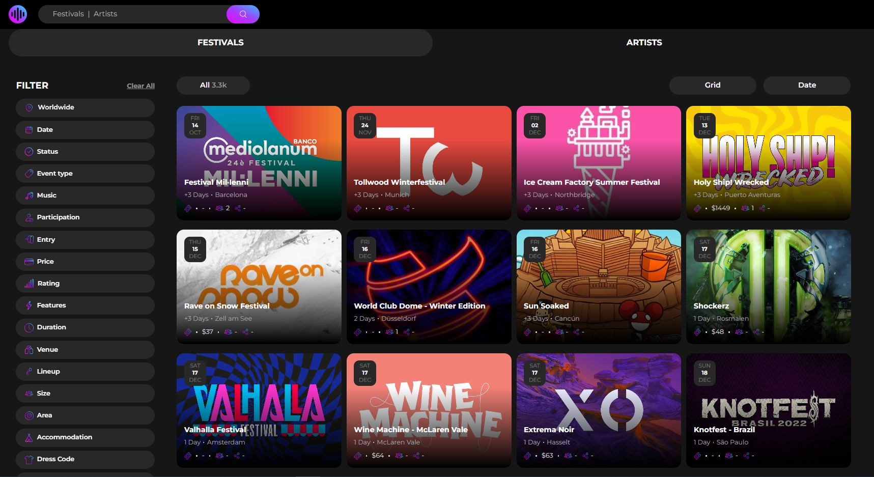Expand the Event type filter
Image resolution: width=874 pixels, height=477 pixels.
click(85, 174)
